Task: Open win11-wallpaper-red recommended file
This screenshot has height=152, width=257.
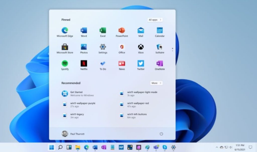Action: pyautogui.click(x=135, y=105)
